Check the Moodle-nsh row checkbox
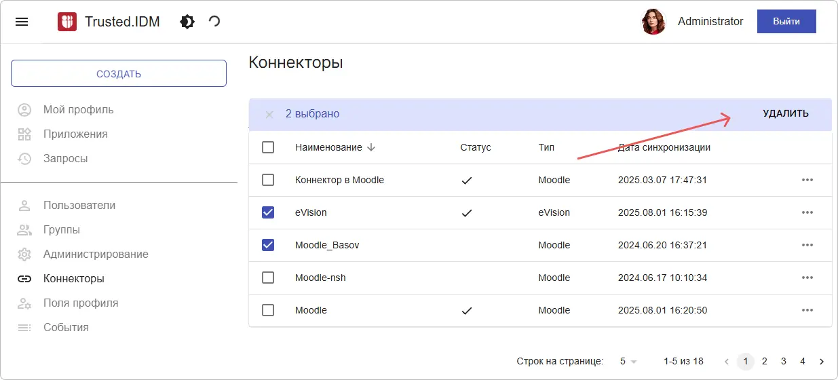This screenshot has height=380, width=838. click(268, 278)
